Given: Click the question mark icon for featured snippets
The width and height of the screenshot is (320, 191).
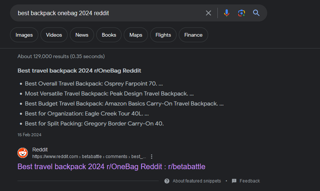Looking at the screenshot, I should tap(167, 181).
